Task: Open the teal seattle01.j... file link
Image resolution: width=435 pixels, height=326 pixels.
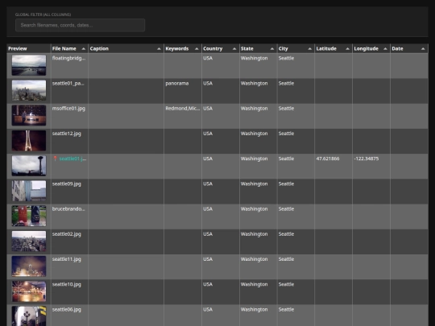Action: tap(72, 159)
